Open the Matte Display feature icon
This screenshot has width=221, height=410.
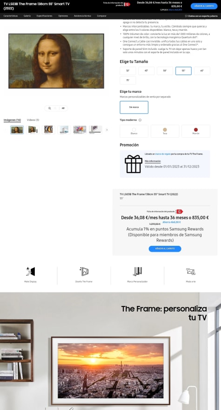tap(30, 271)
